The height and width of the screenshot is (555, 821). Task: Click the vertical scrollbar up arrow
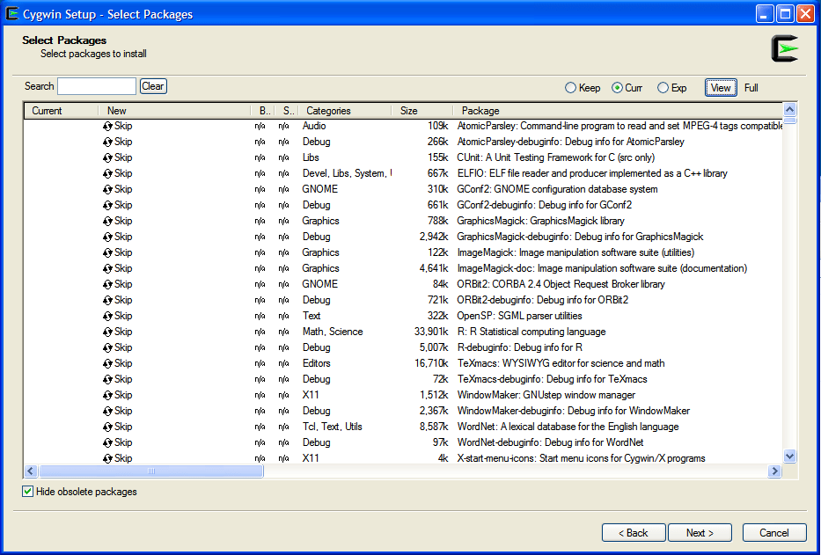(x=789, y=109)
